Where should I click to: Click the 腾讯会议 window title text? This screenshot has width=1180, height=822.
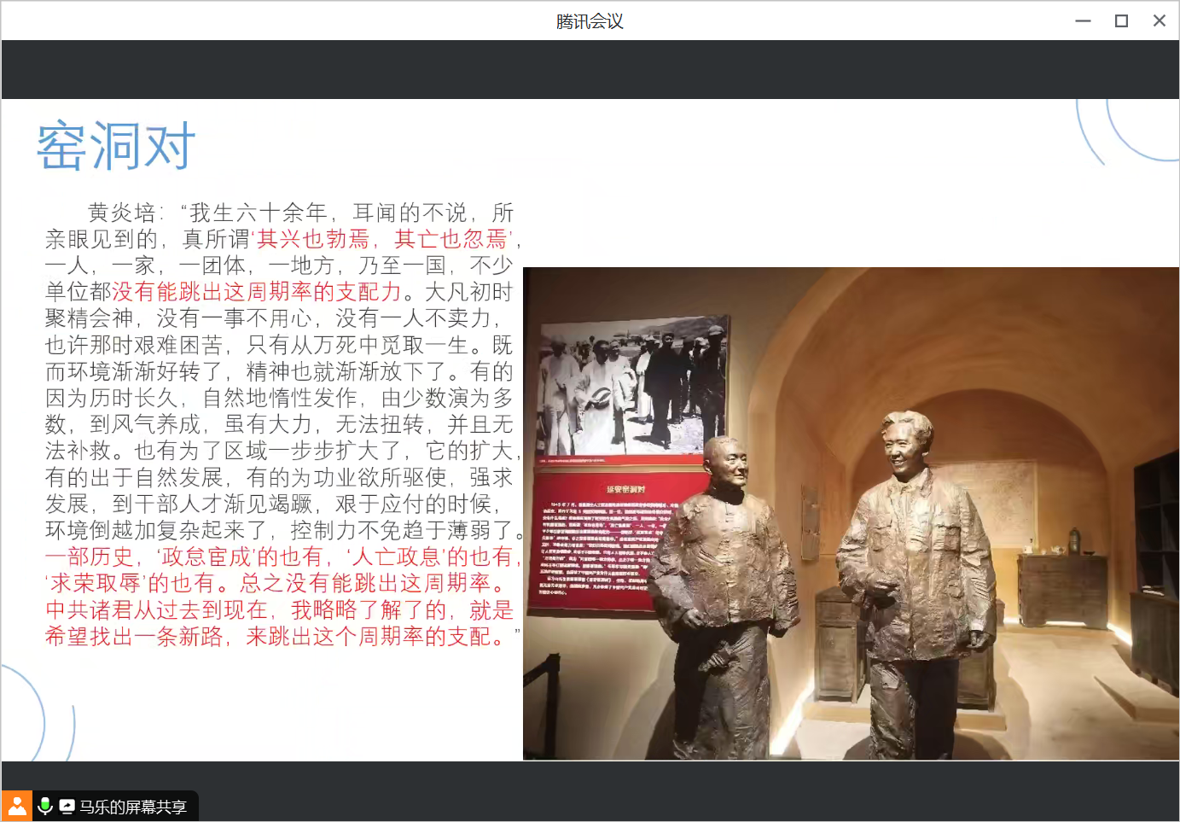[590, 21]
